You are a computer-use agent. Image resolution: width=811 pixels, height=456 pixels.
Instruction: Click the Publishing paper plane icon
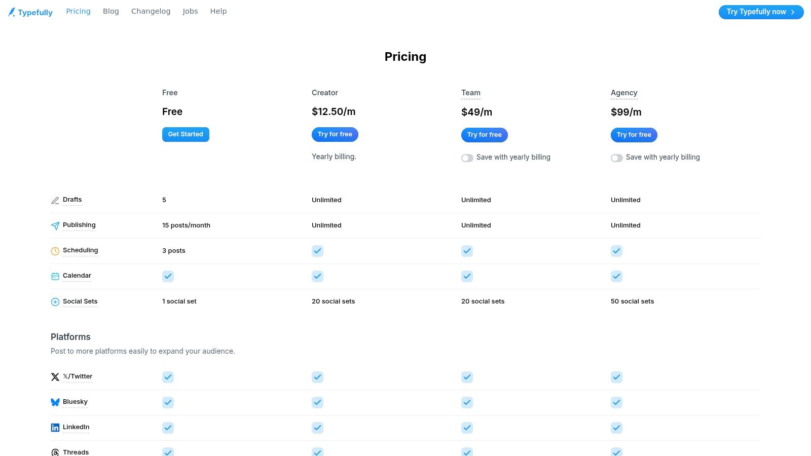pos(55,225)
